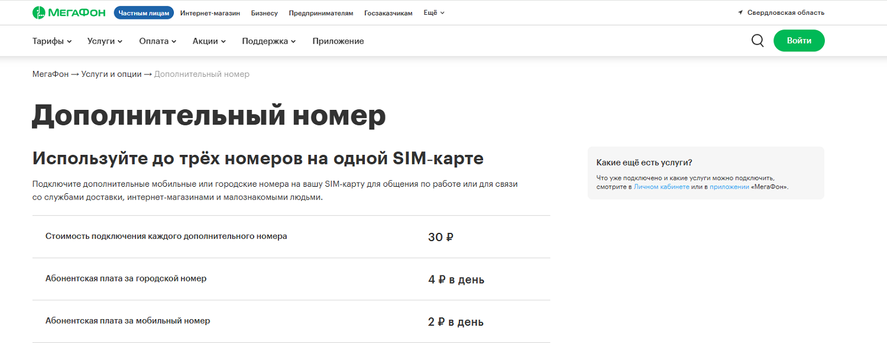
Task: Switch to the Бизнесу section
Action: click(264, 12)
